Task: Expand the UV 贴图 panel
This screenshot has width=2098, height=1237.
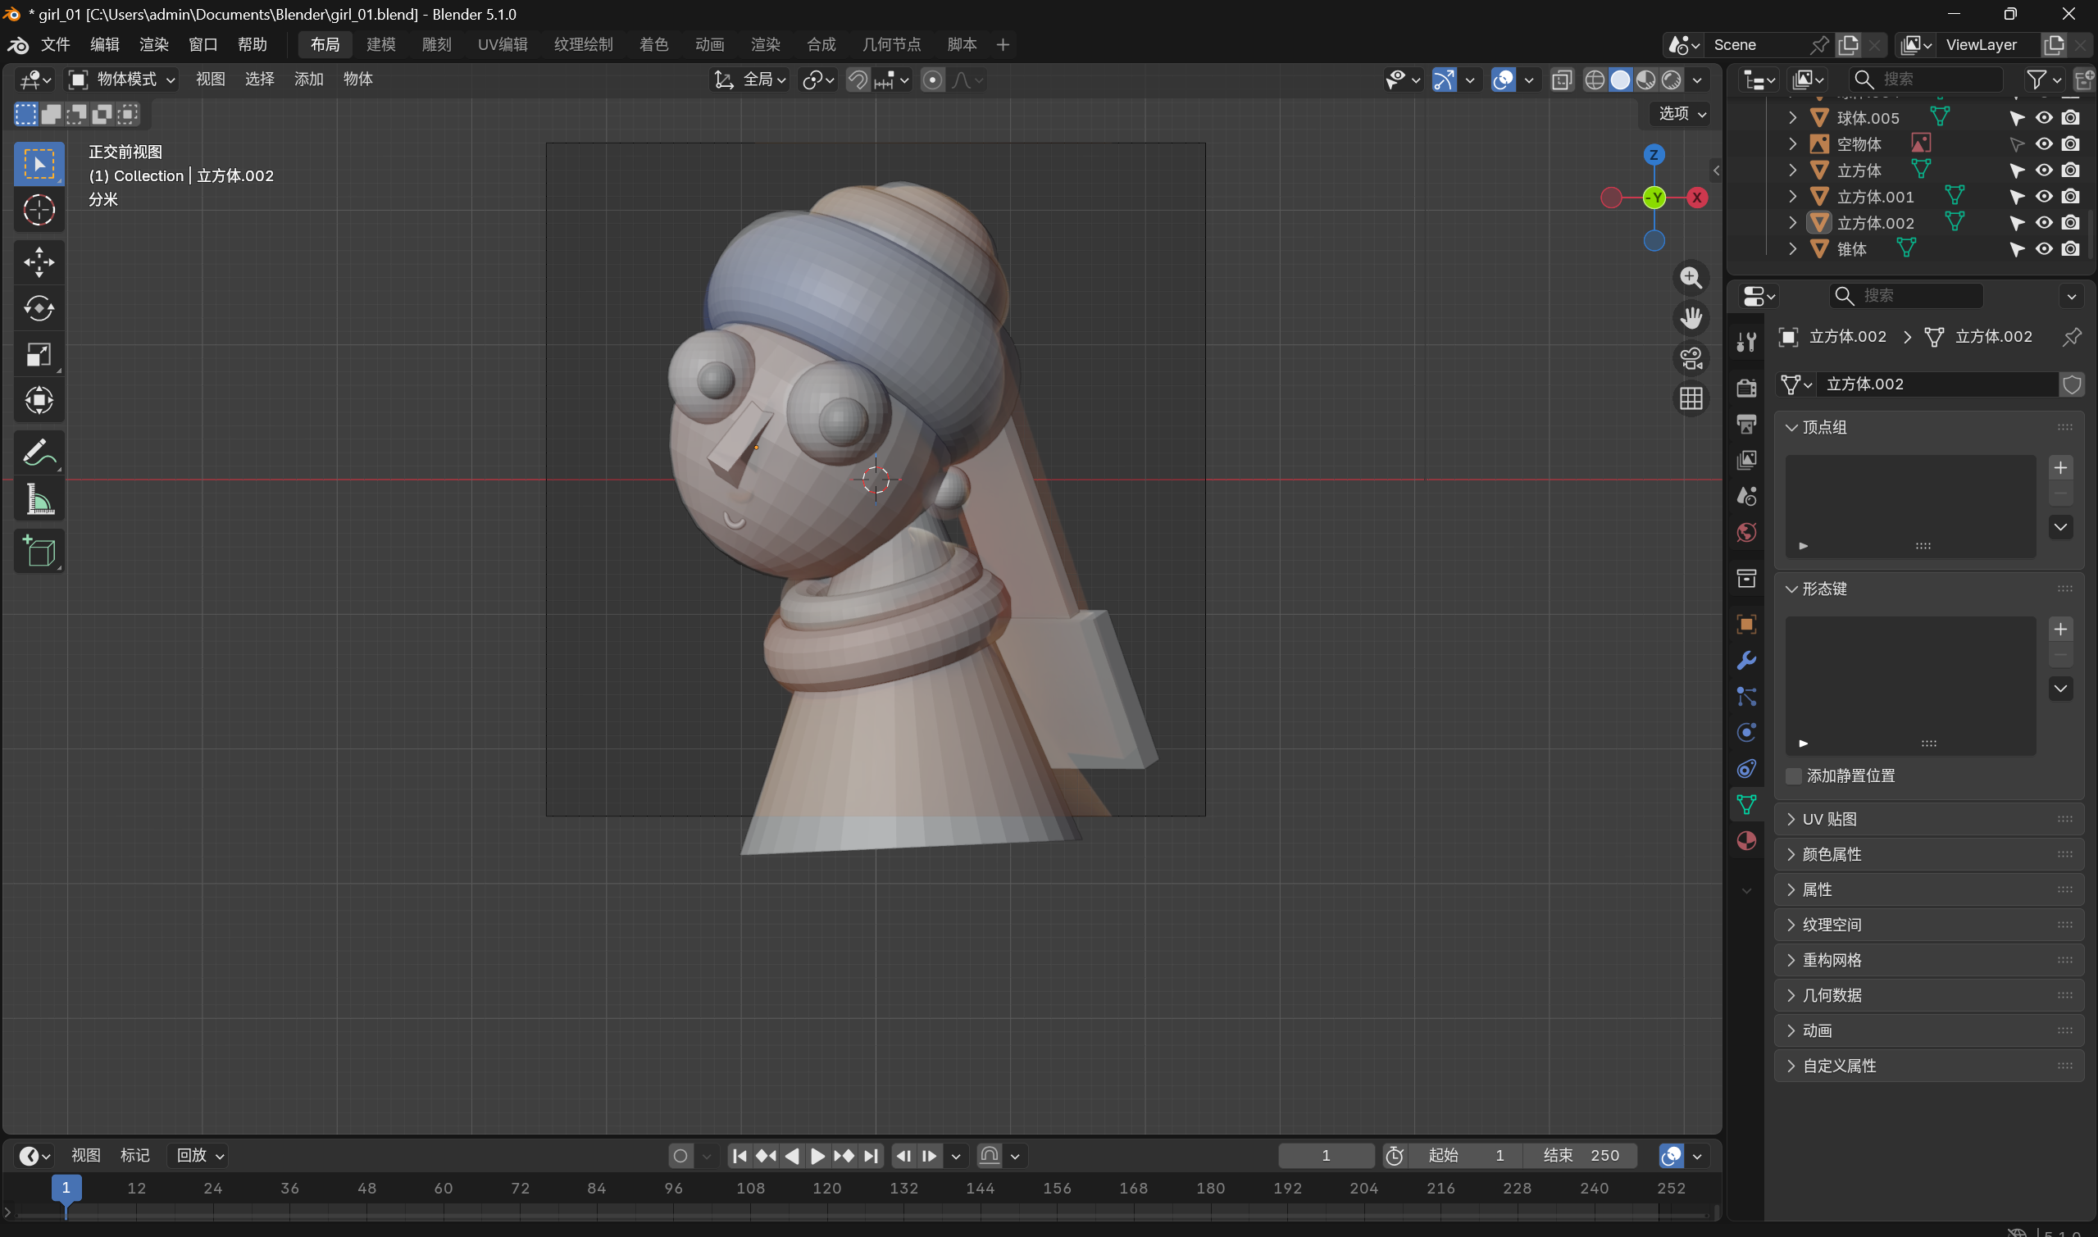Action: click(1829, 819)
